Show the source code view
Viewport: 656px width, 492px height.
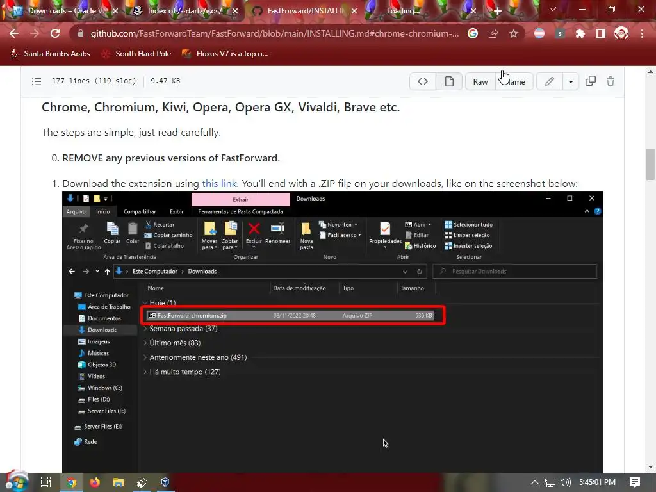(x=423, y=81)
